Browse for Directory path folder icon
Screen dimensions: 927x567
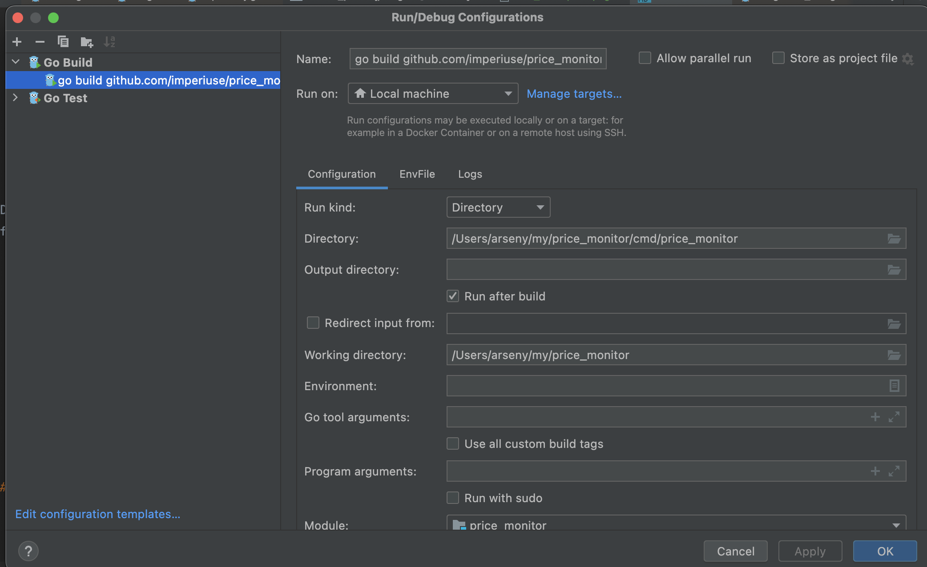[x=894, y=239]
